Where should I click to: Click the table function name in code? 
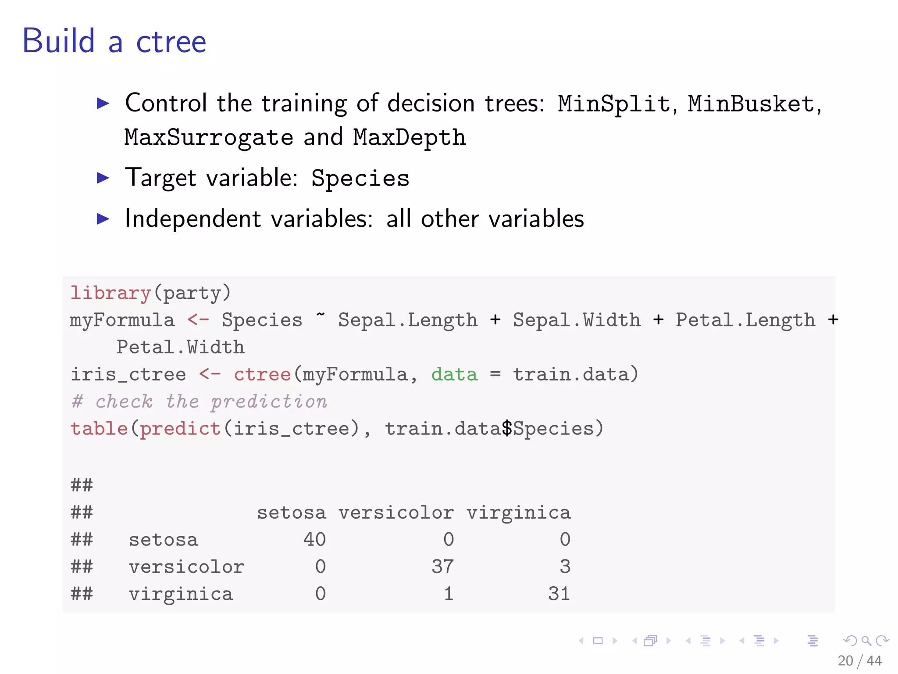(x=99, y=428)
